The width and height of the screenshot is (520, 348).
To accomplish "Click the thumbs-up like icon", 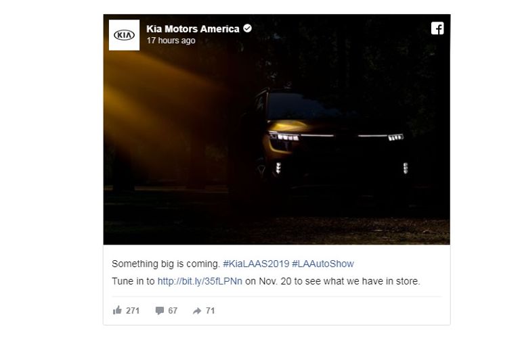I will coord(117,310).
